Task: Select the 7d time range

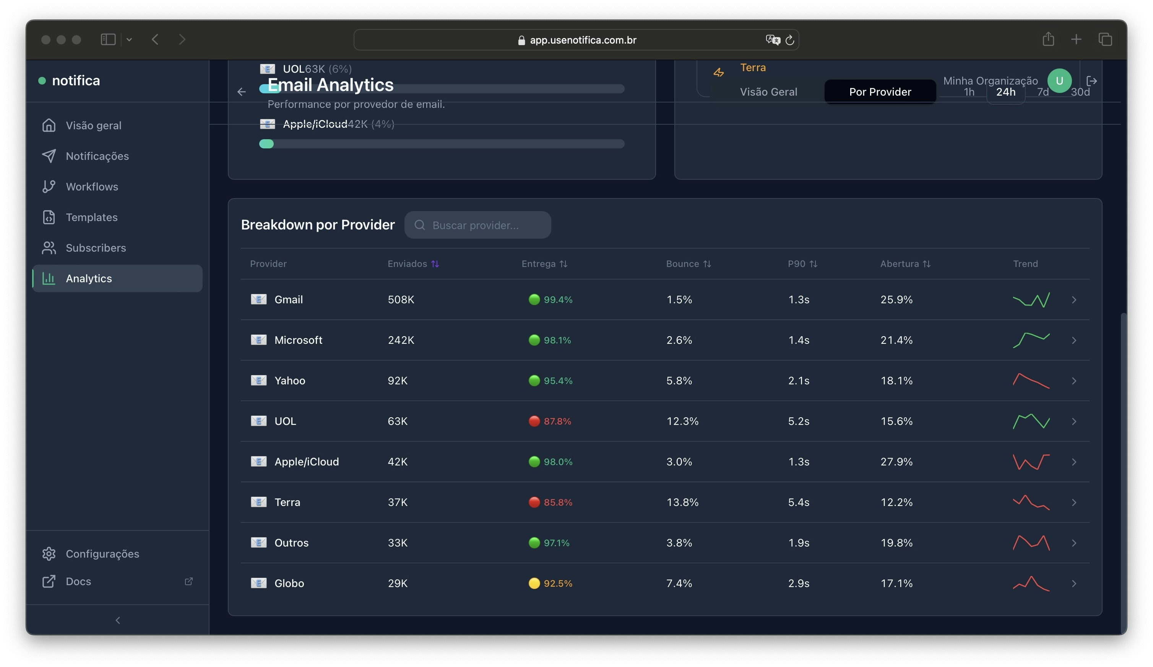Action: (x=1043, y=91)
